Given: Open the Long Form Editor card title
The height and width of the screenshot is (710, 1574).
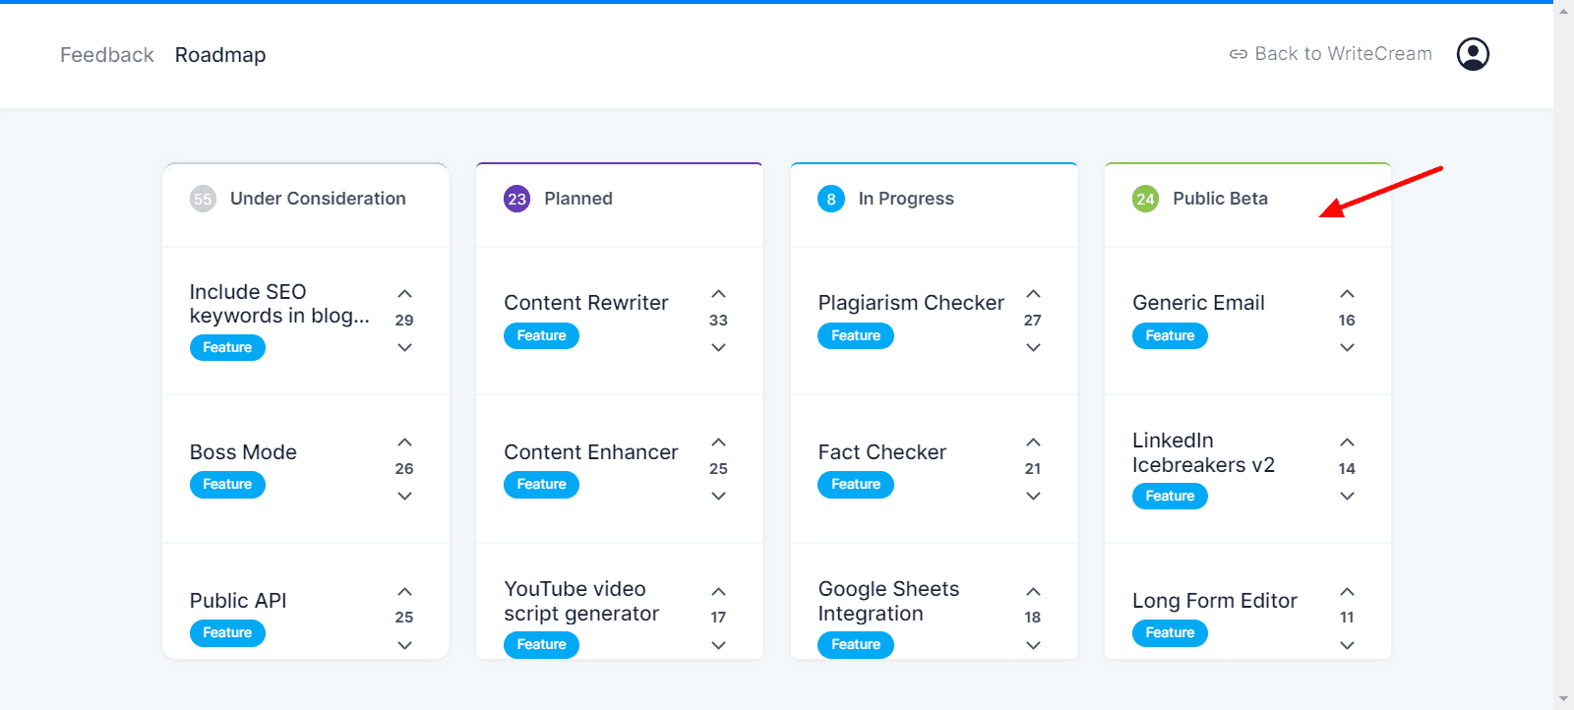Looking at the screenshot, I should point(1215,601).
